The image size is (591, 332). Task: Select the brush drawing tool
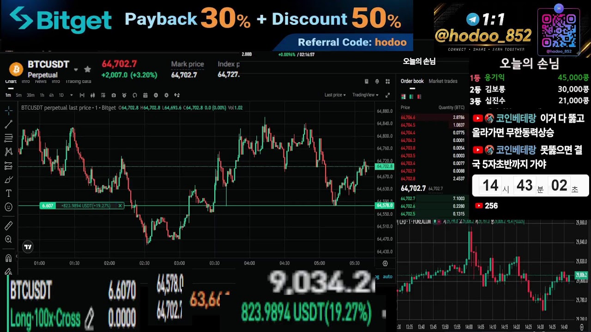(x=8, y=179)
